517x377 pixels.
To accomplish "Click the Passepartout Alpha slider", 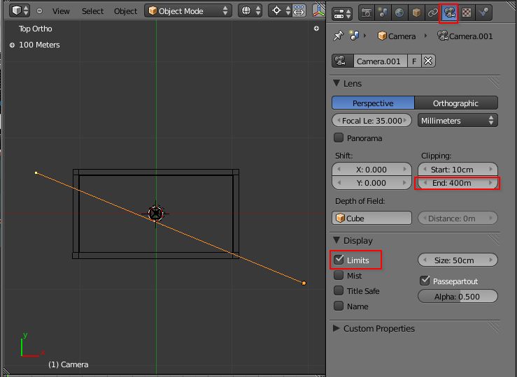I will click(x=458, y=296).
